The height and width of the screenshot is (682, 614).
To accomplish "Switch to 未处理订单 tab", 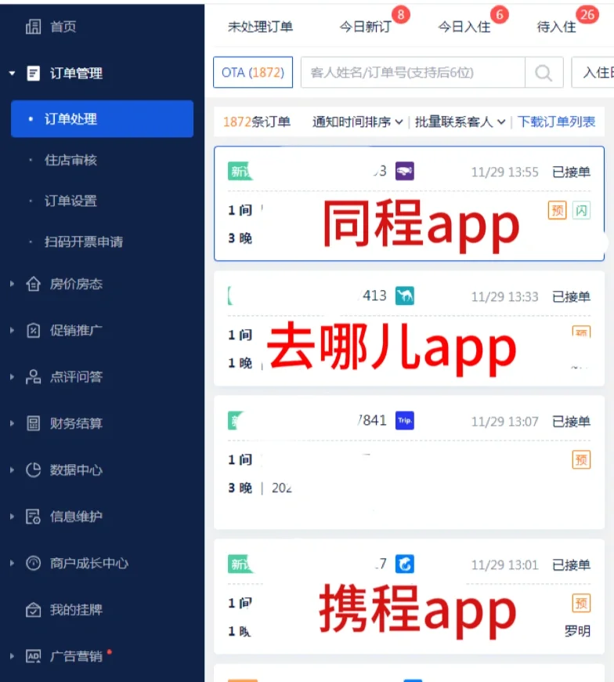I will pos(260,27).
